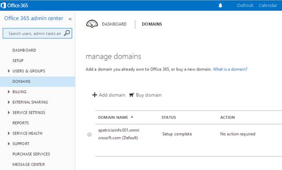
Task: Click the "manage domains" heading
Action: click(113, 56)
